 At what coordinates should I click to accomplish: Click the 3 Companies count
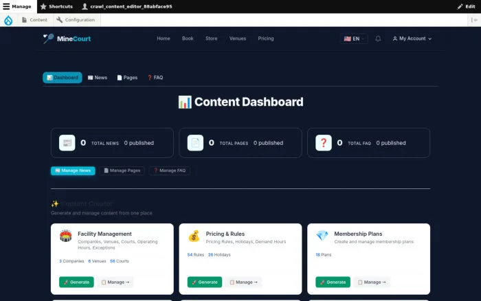(x=71, y=261)
